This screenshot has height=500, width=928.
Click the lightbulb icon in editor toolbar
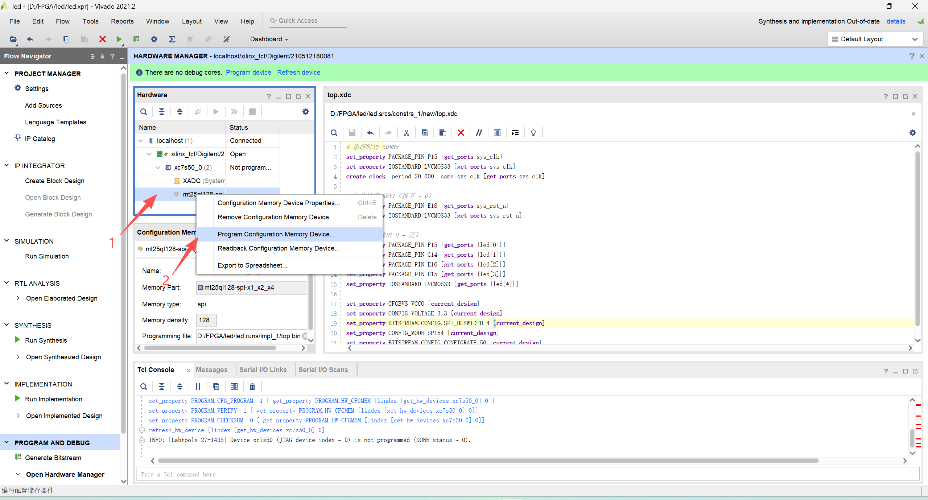pos(533,133)
